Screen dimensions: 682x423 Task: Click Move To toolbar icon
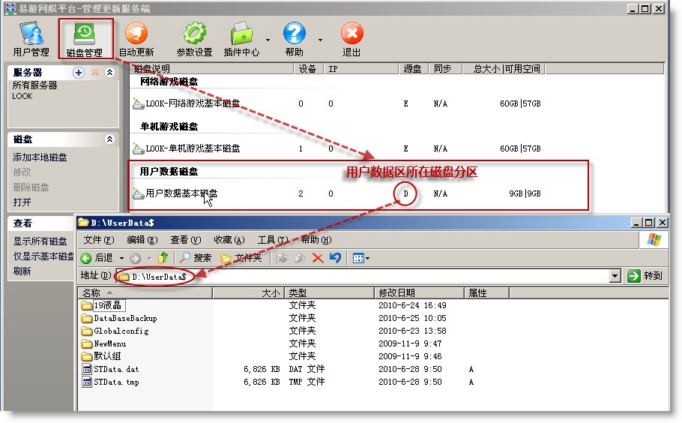pyautogui.click(x=281, y=259)
